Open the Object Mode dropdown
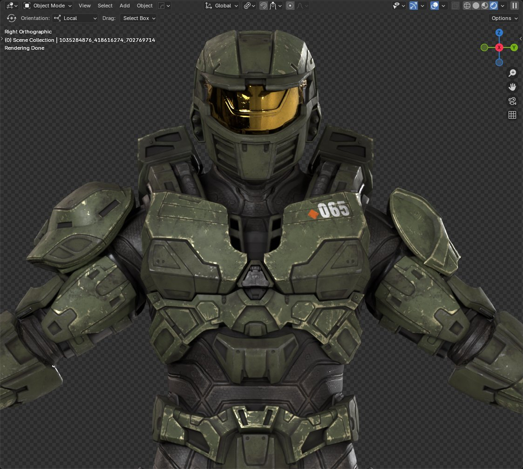 pyautogui.click(x=48, y=6)
